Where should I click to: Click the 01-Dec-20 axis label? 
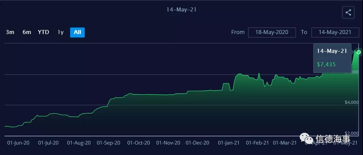(x=197, y=143)
